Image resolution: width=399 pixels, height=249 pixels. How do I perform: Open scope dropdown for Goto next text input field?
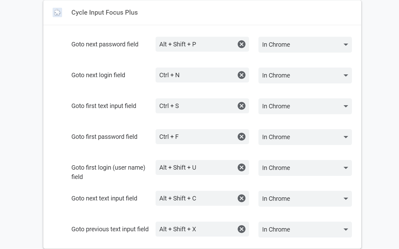coord(305,199)
